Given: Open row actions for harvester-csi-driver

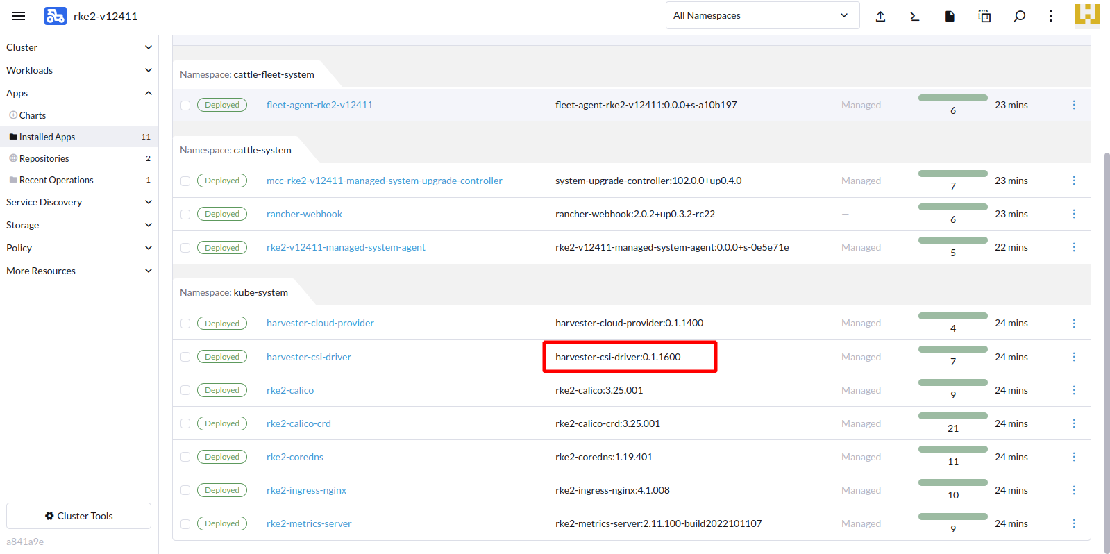Looking at the screenshot, I should pos(1074,357).
